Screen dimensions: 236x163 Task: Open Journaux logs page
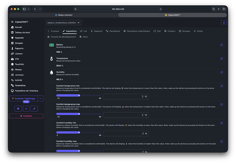17,75
